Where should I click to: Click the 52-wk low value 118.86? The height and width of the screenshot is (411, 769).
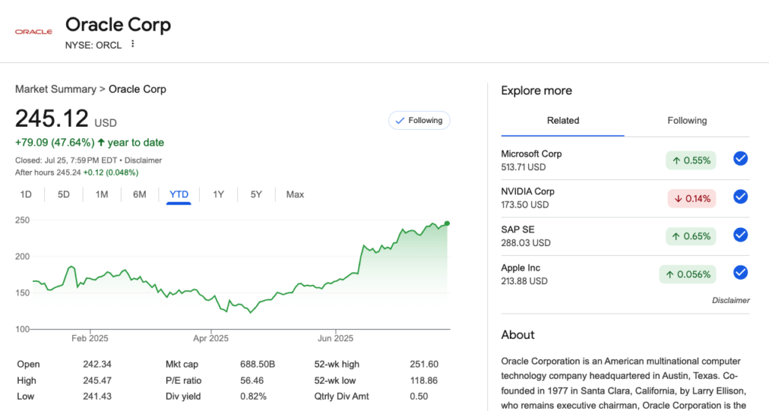click(424, 381)
